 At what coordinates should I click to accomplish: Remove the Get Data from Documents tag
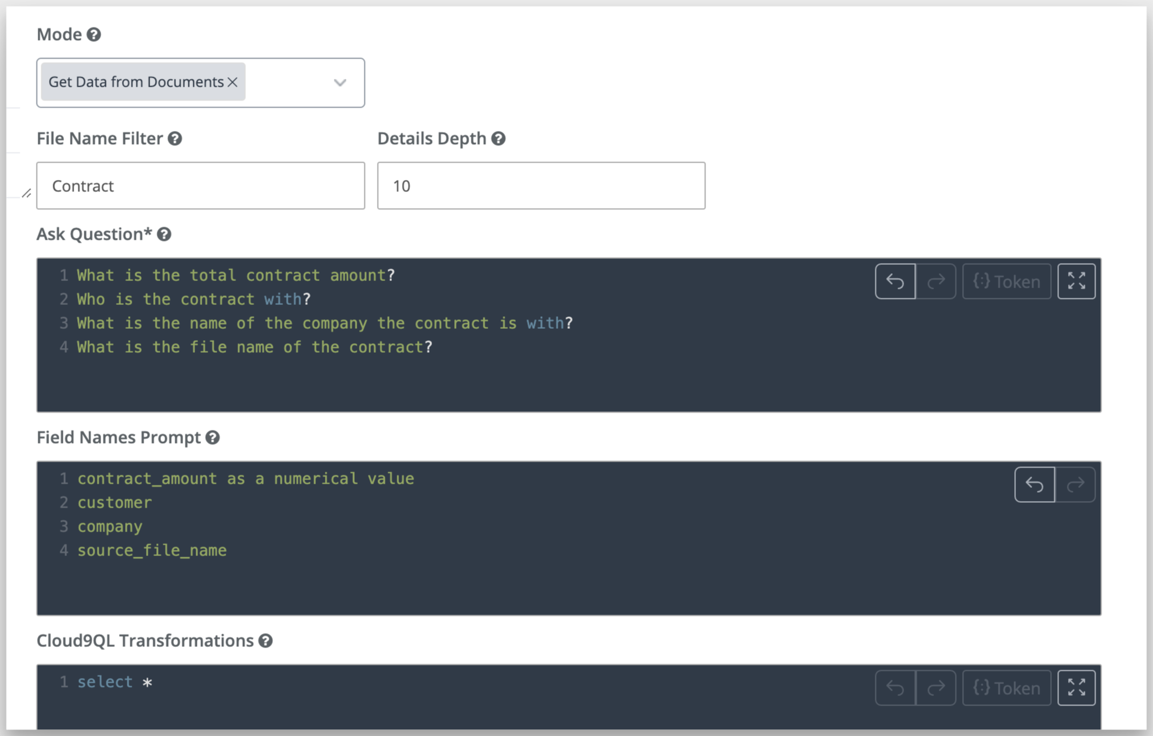coord(233,82)
